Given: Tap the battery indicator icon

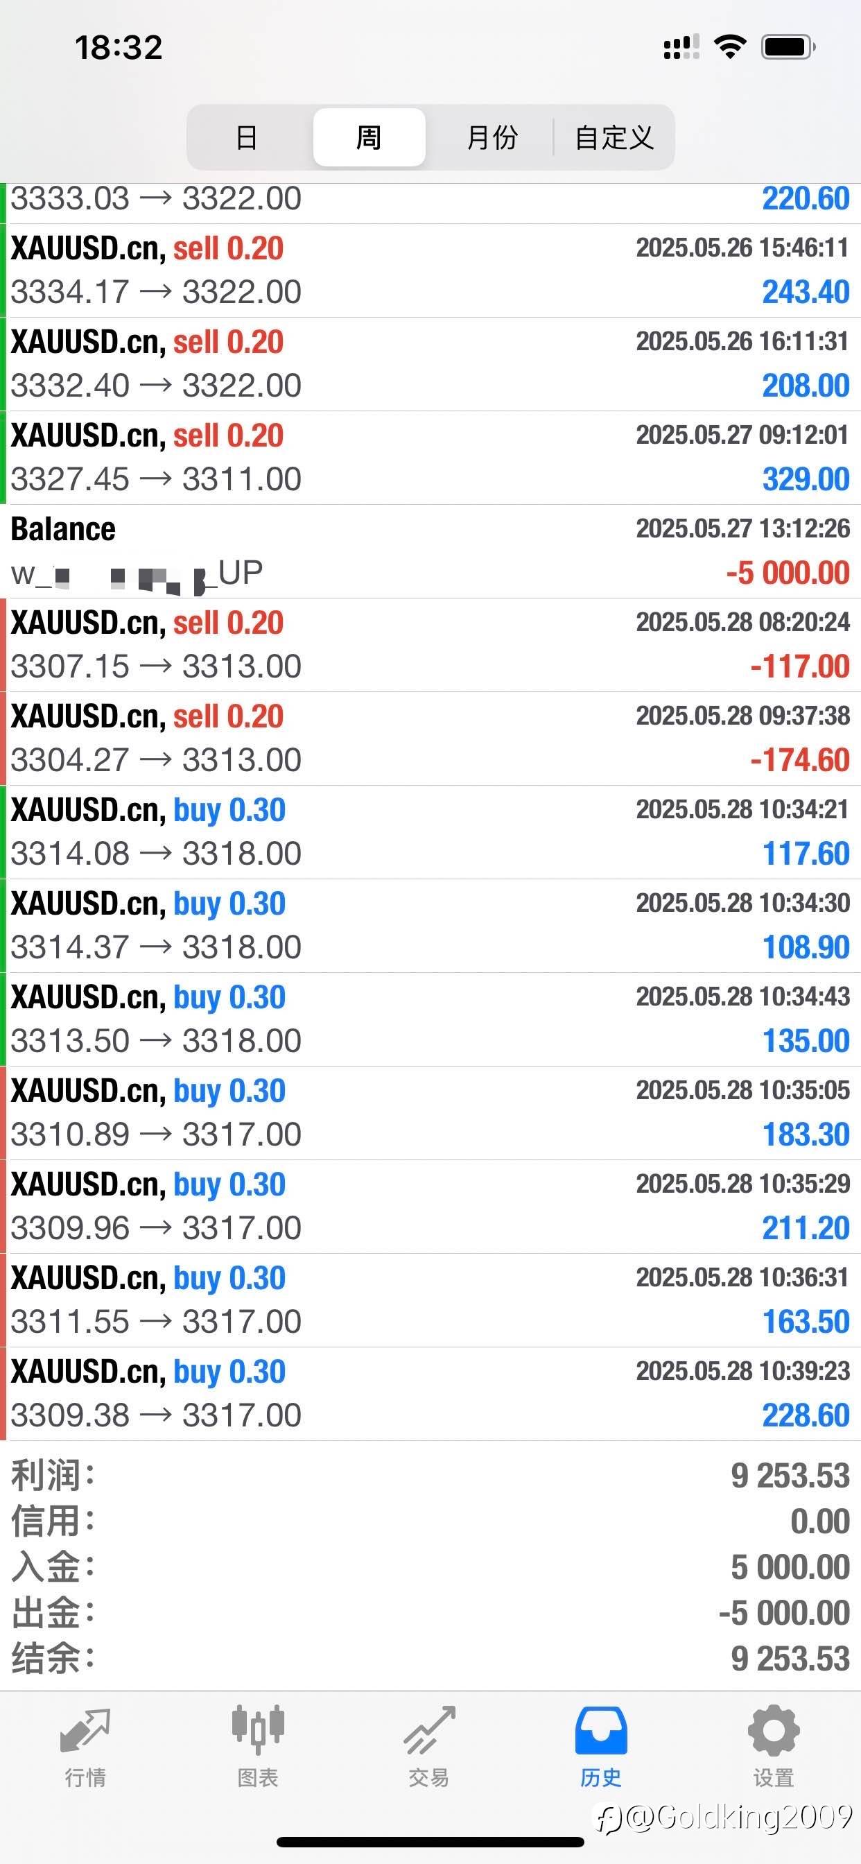Looking at the screenshot, I should (x=788, y=47).
